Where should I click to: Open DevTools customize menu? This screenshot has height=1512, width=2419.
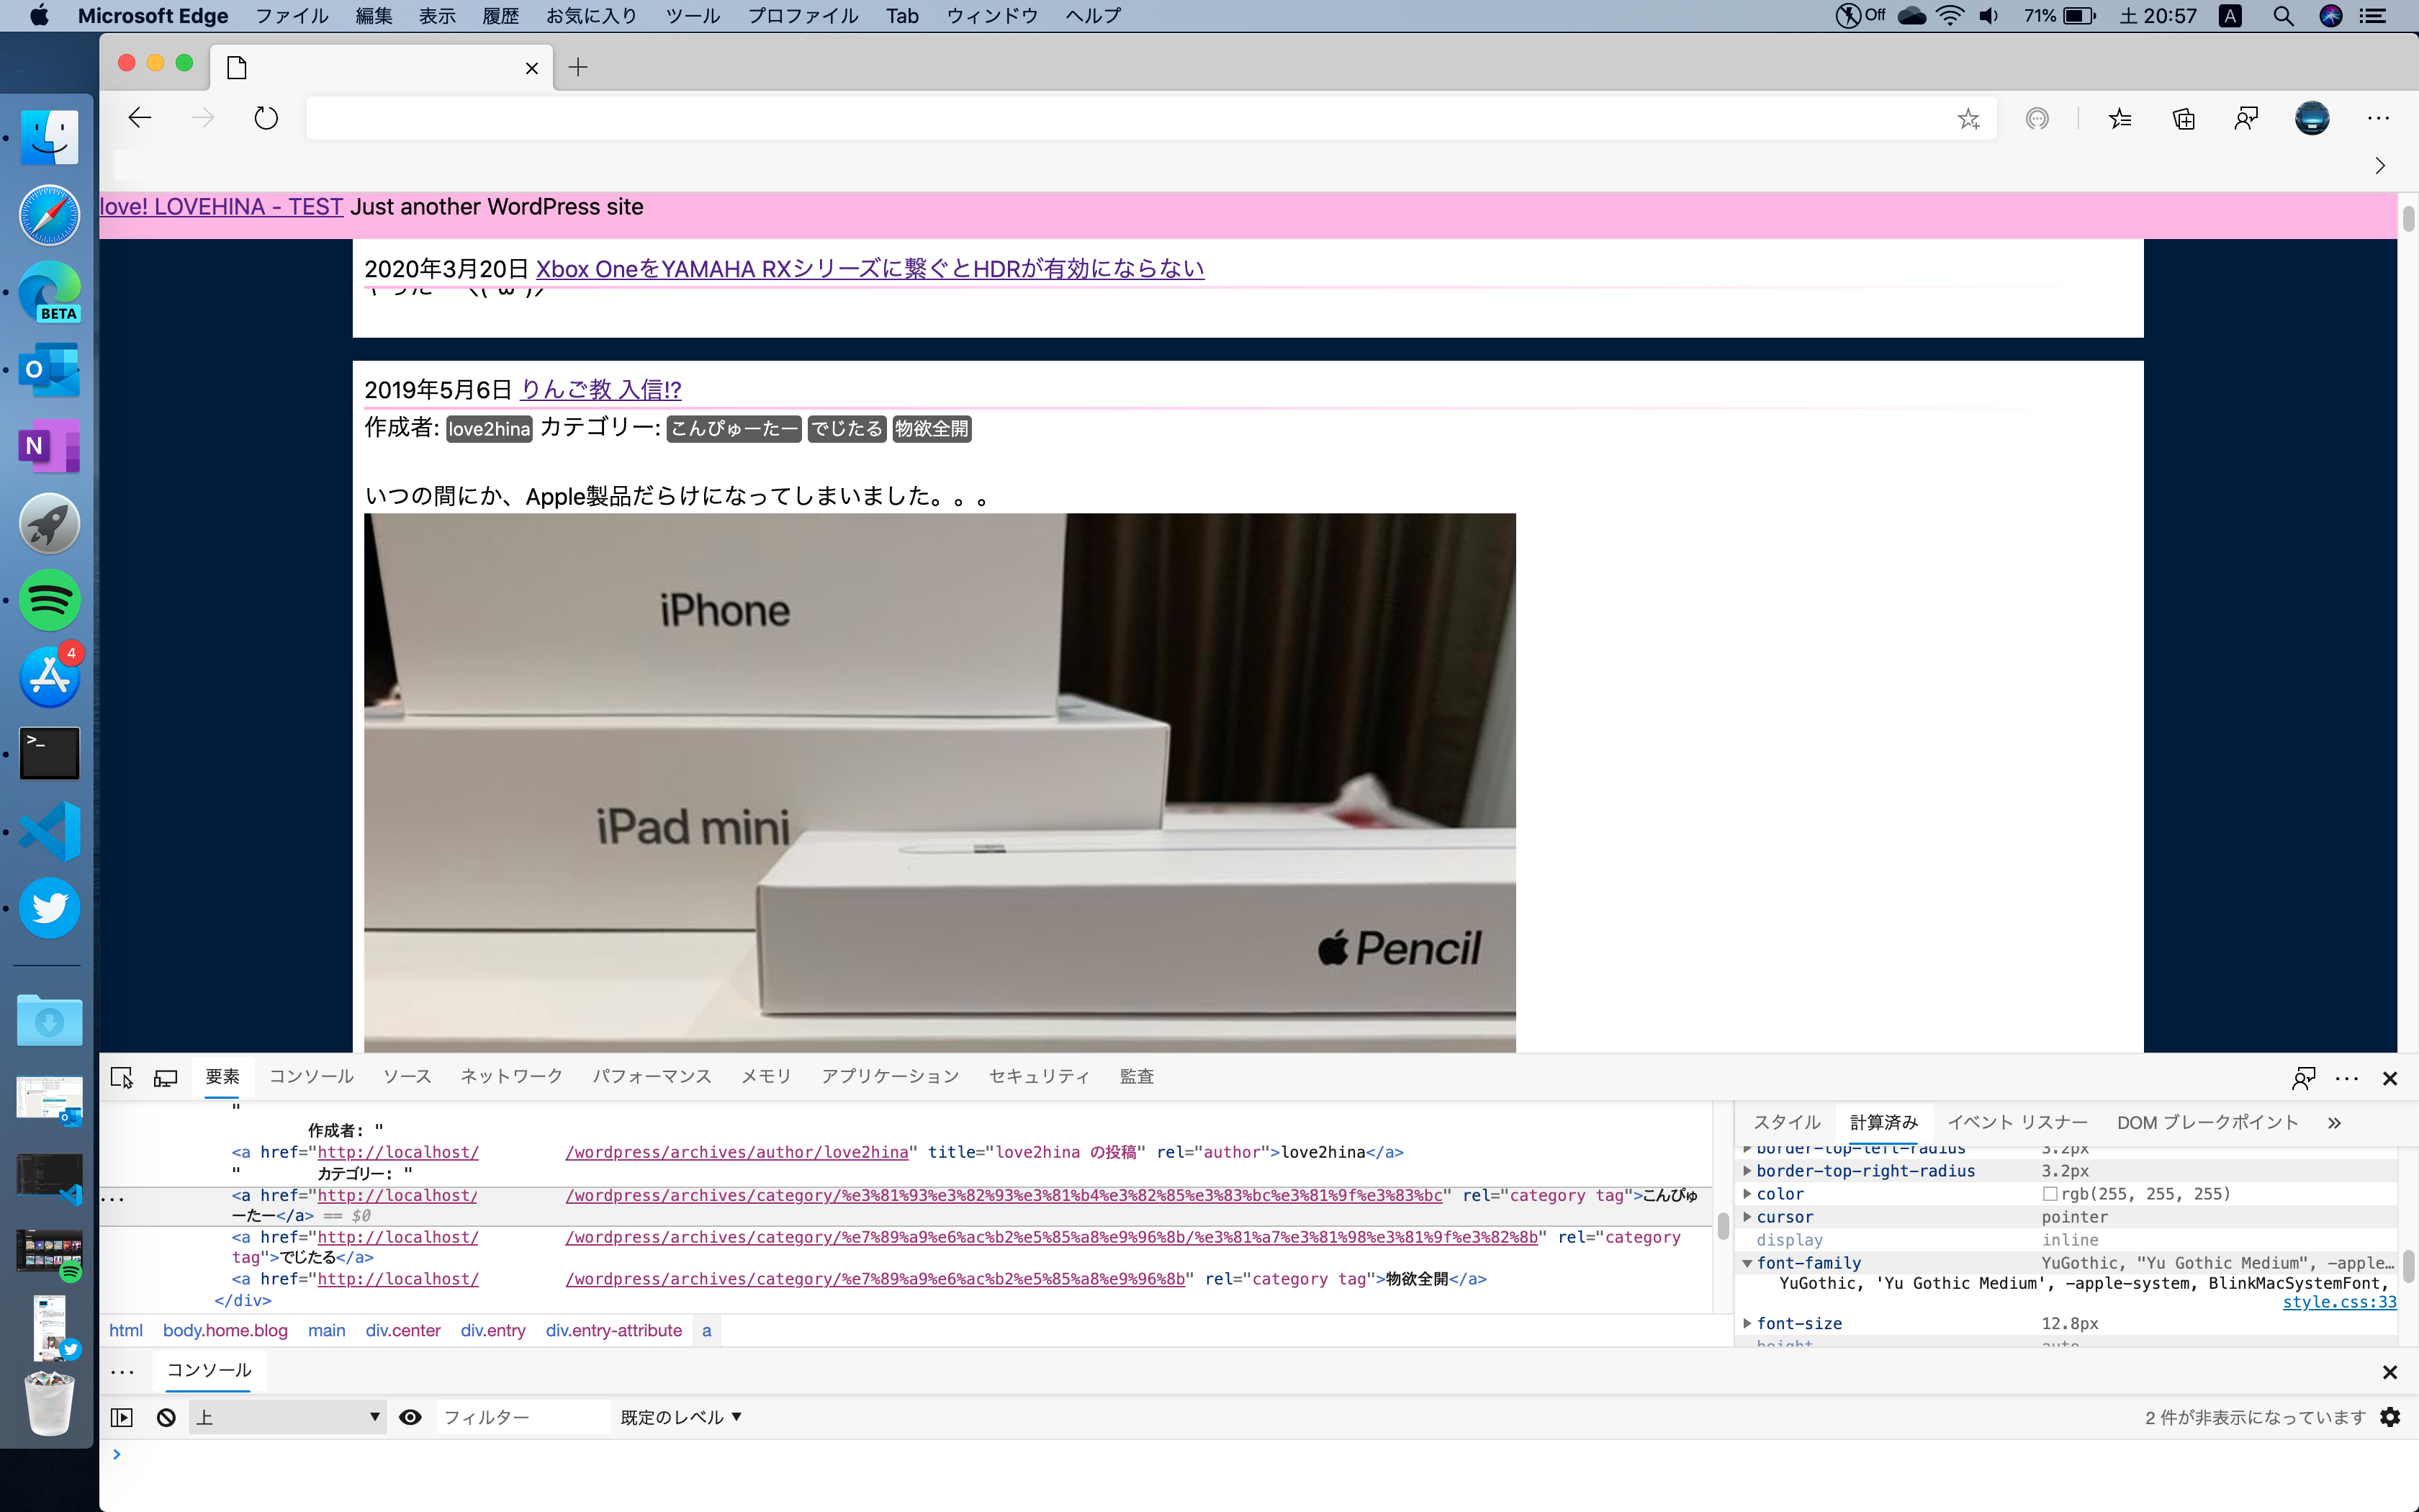tap(2346, 1078)
